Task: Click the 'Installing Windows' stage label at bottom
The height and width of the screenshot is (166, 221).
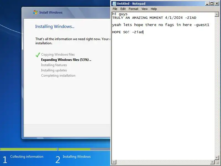Action: [x=77, y=157]
